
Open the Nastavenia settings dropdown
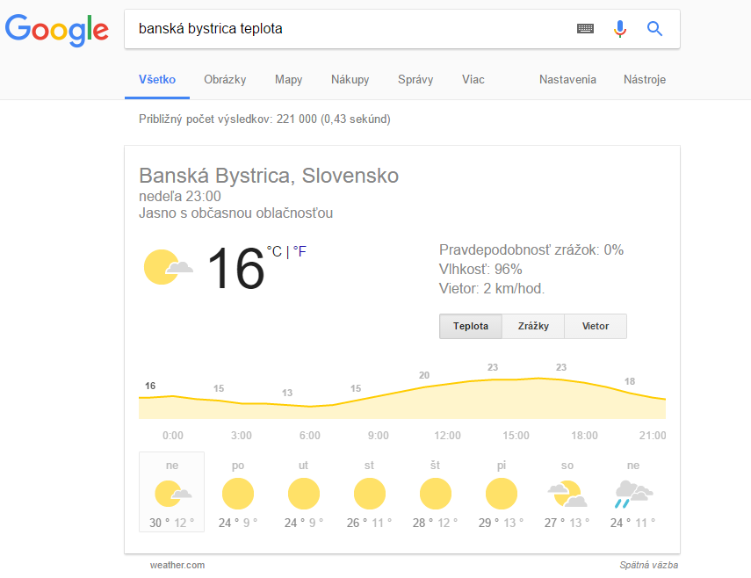(567, 80)
